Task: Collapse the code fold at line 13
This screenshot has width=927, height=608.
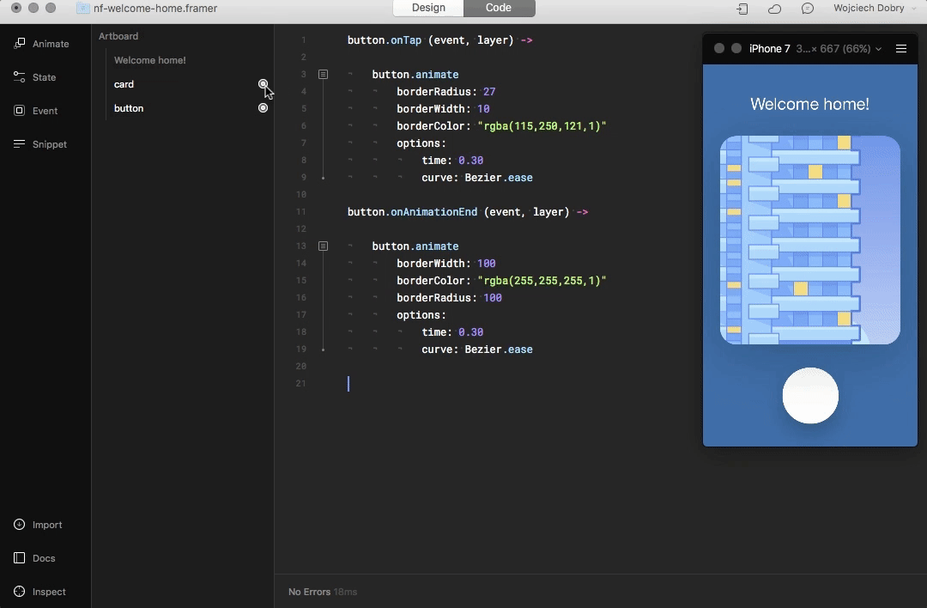Action: (323, 246)
